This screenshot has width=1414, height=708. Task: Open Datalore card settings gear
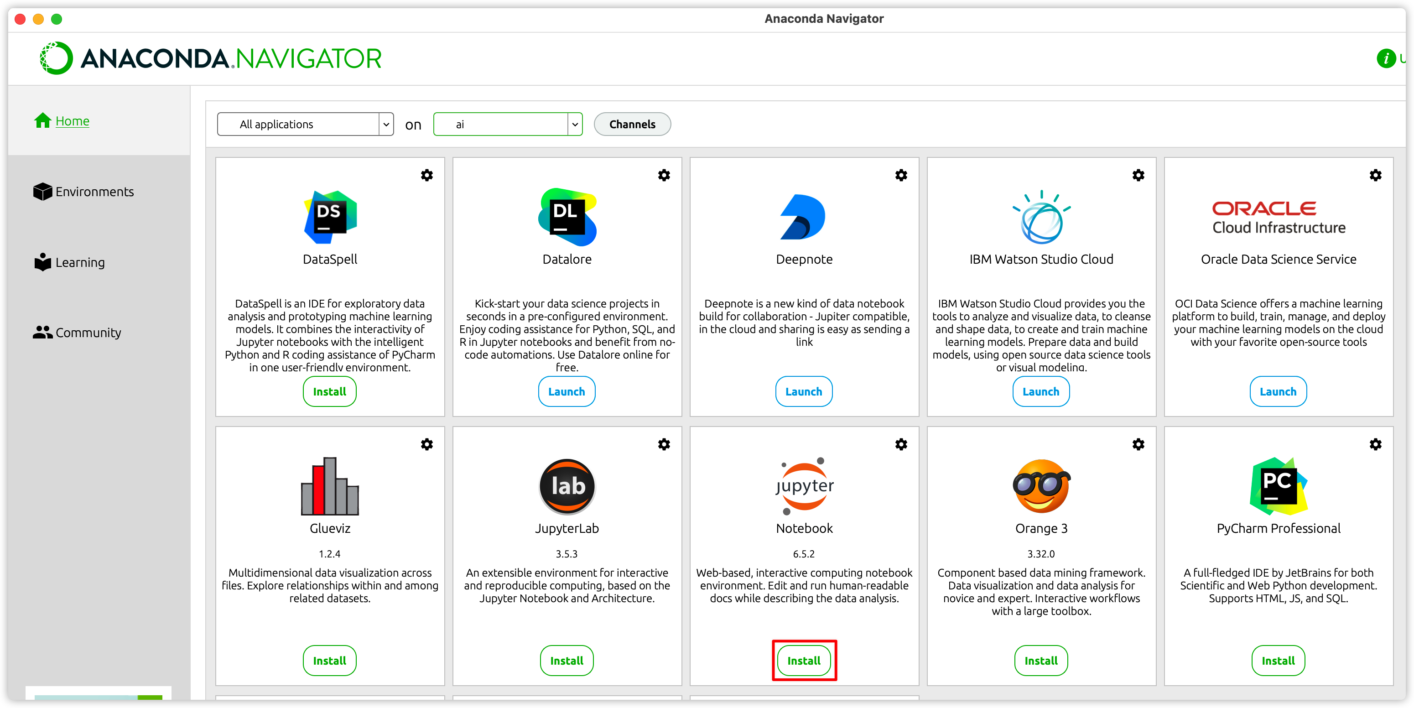664,175
